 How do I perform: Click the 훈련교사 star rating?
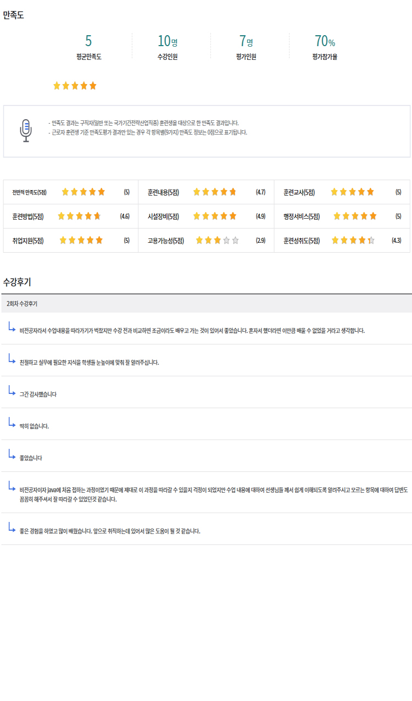(352, 192)
